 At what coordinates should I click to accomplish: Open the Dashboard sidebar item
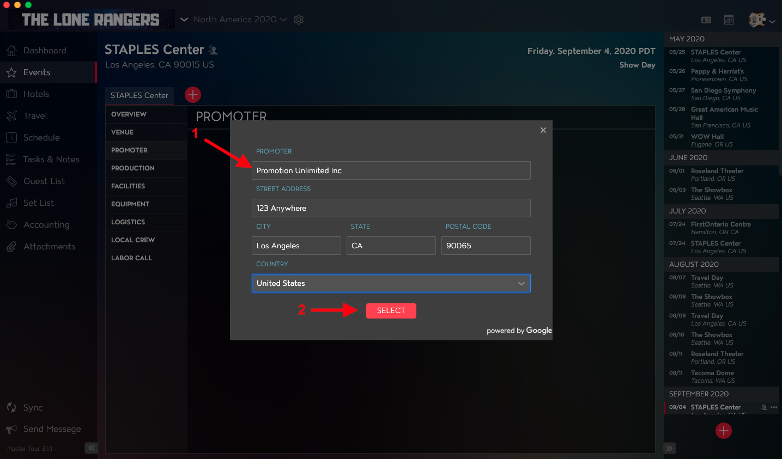[48, 51]
